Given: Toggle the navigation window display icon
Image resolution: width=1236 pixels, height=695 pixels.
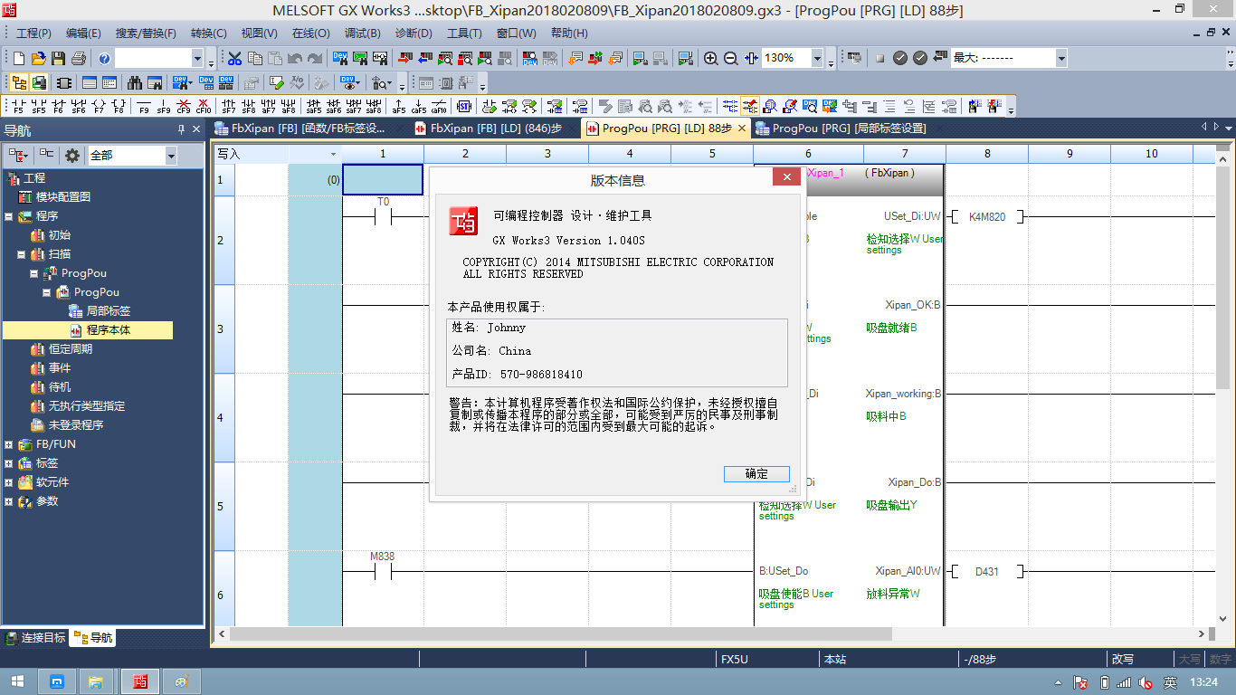Looking at the screenshot, I should tap(19, 82).
